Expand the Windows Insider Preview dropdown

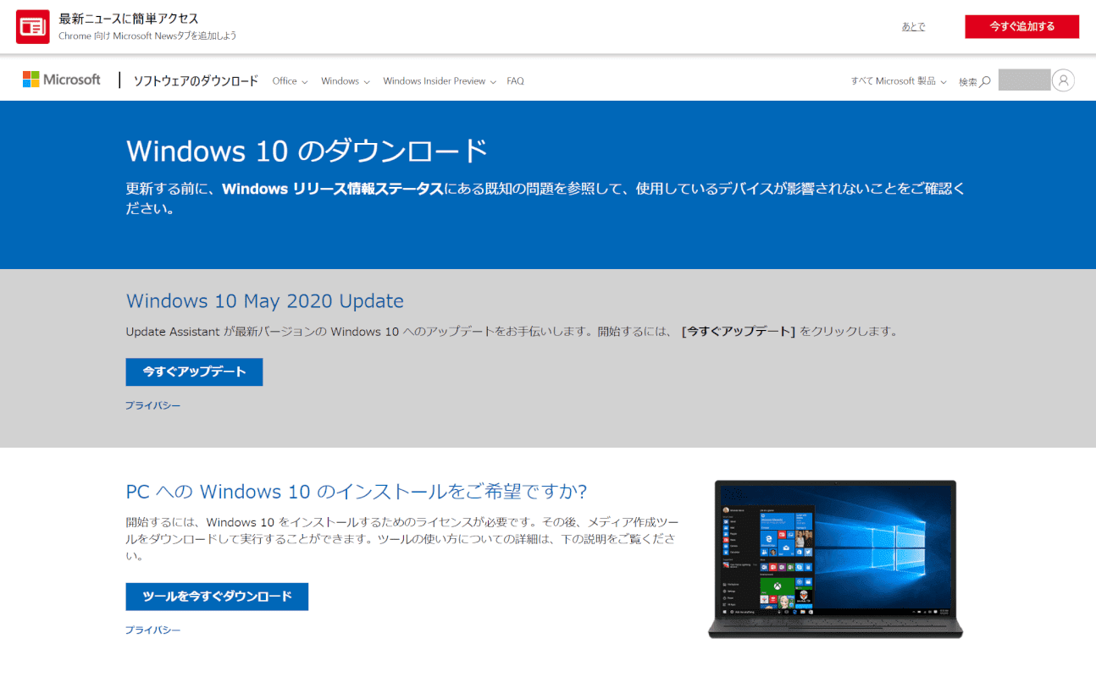tap(440, 81)
